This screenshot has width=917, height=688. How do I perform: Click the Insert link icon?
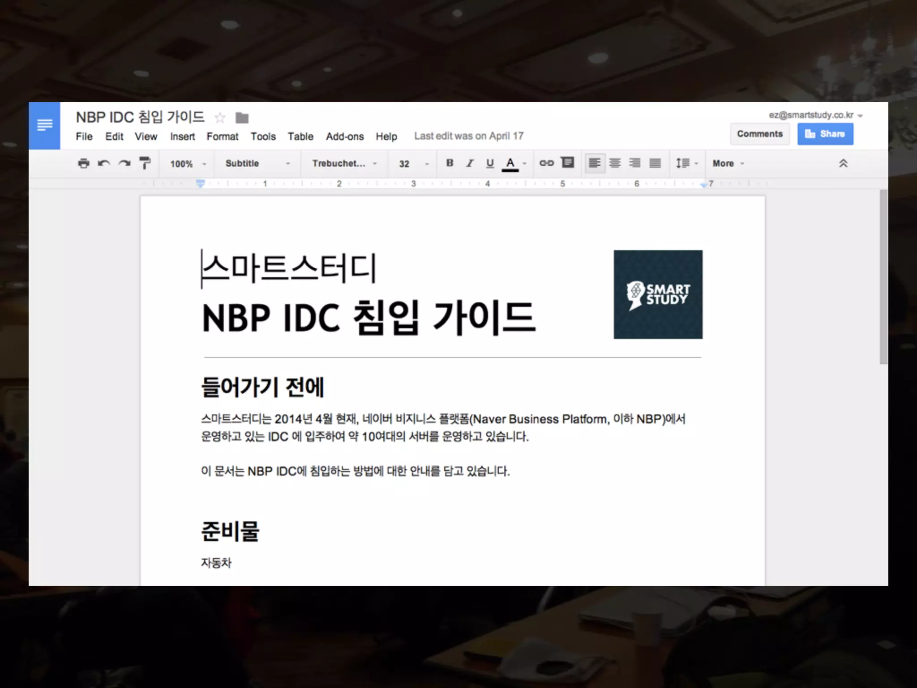point(546,163)
